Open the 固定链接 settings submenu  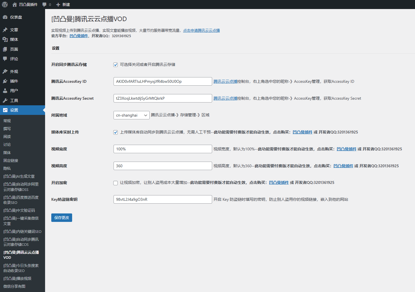(x=11, y=161)
